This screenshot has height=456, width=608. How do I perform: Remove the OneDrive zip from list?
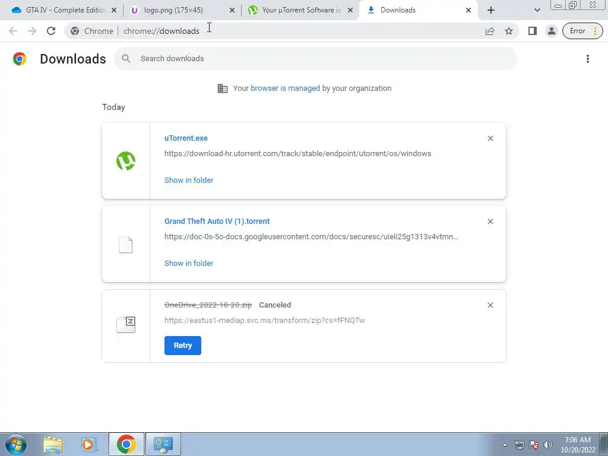(490, 305)
